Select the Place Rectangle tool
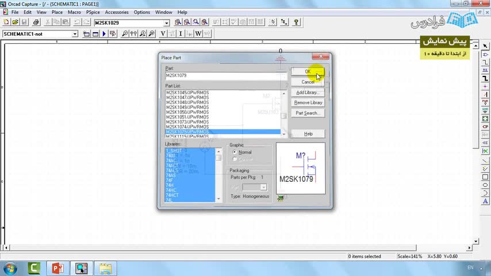 pos(485,177)
